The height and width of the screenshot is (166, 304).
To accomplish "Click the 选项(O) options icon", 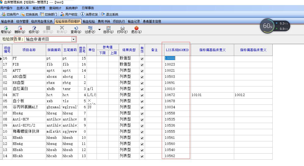I will click(x=108, y=28).
